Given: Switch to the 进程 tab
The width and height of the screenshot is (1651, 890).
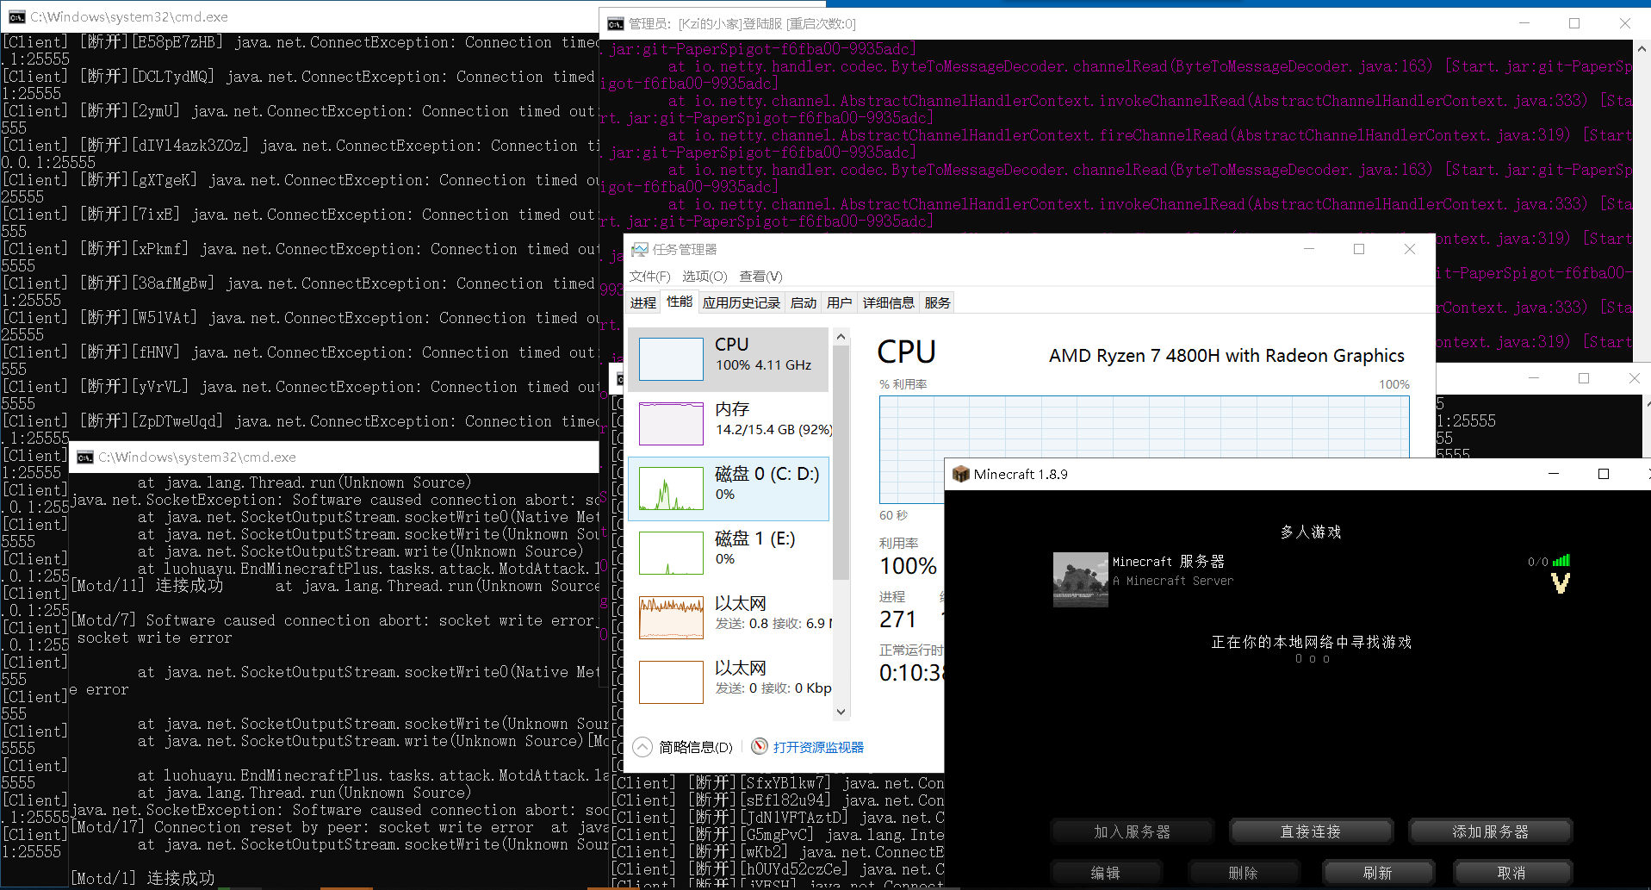Looking at the screenshot, I should [x=643, y=302].
